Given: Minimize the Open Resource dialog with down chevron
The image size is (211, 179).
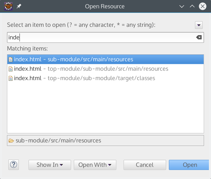Looking at the screenshot, I should [182, 6].
